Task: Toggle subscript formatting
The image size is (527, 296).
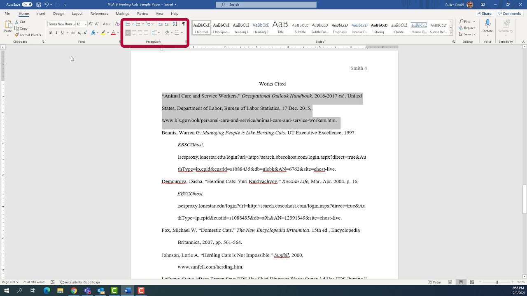Action: pyautogui.click(x=79, y=32)
